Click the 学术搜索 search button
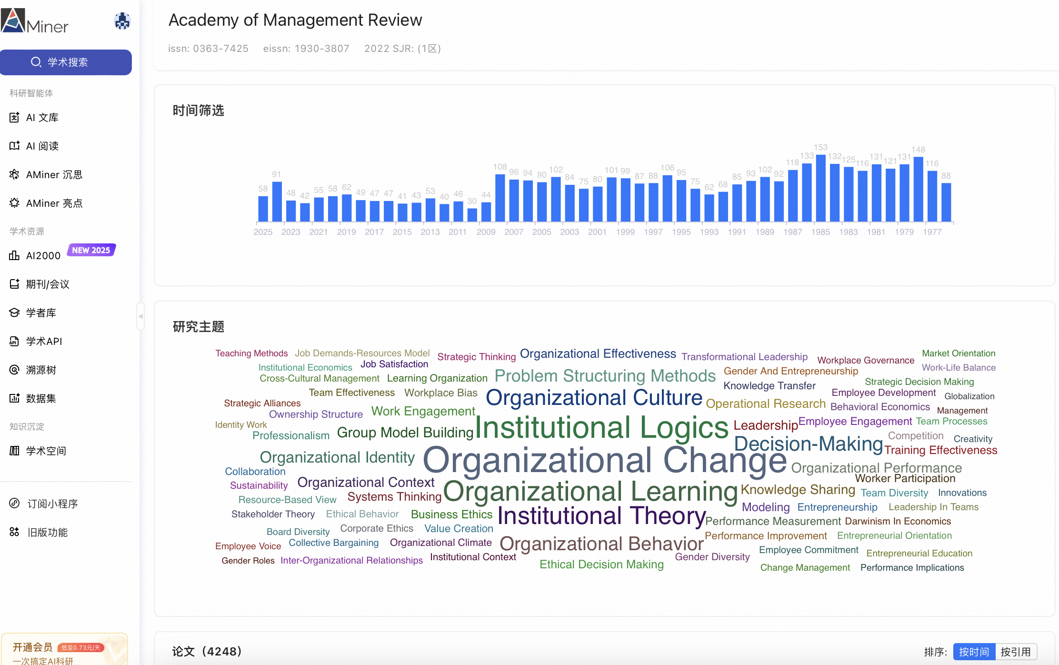1059x665 pixels. click(66, 62)
